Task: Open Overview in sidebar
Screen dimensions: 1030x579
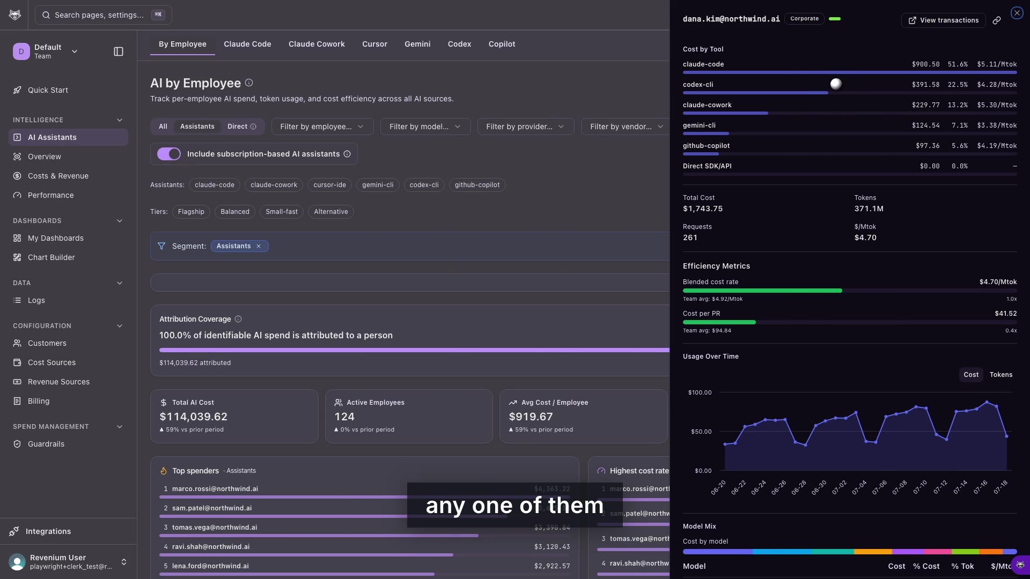Action: [x=68, y=157]
